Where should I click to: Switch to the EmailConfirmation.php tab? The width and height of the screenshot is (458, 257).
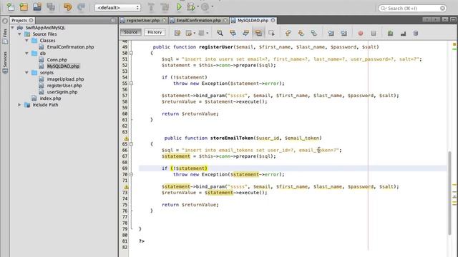198,21
